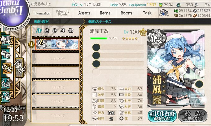This screenshot has height=126, width=211.
Task: Switch to fleet tab 2
Action: click(x=47, y=31)
